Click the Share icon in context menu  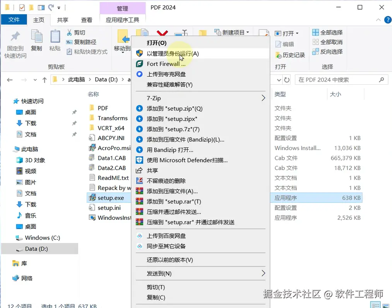139,171
